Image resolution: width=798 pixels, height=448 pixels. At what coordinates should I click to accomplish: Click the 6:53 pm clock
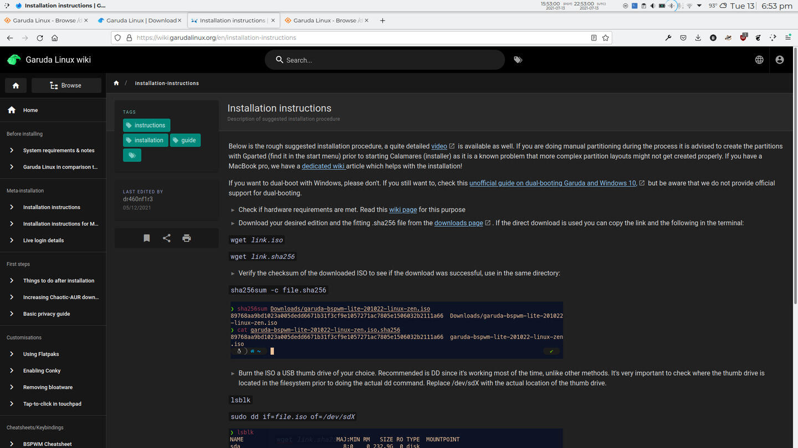pyautogui.click(x=777, y=6)
